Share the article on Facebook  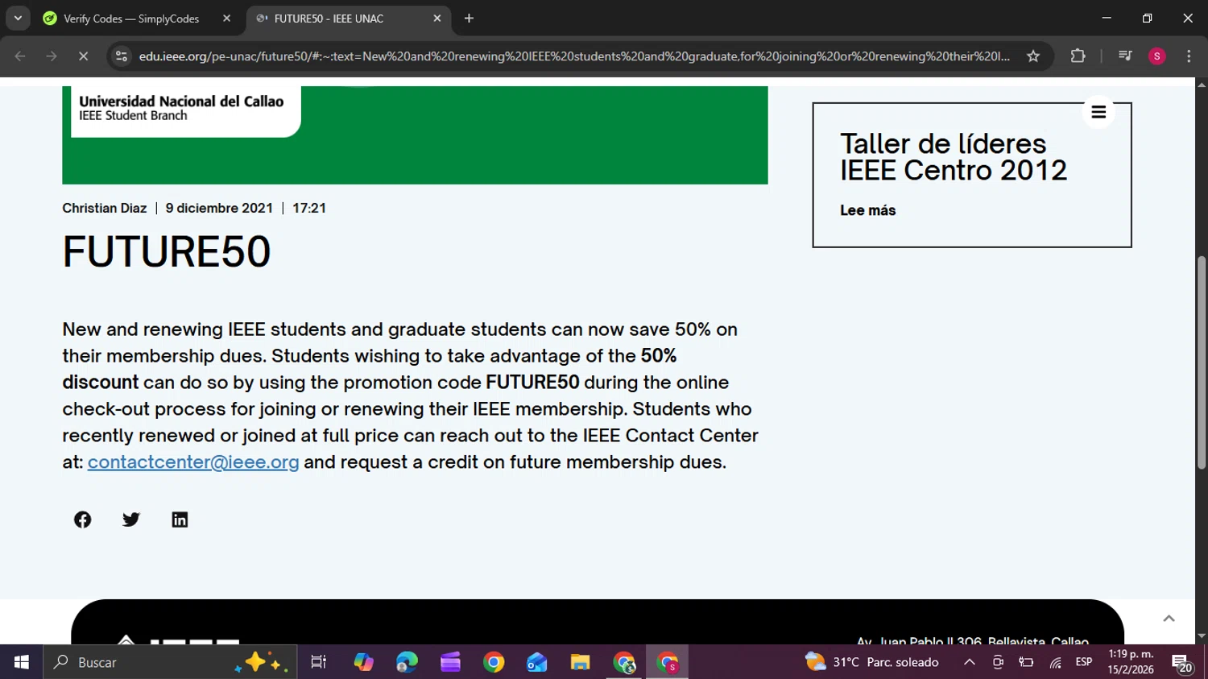point(82,520)
